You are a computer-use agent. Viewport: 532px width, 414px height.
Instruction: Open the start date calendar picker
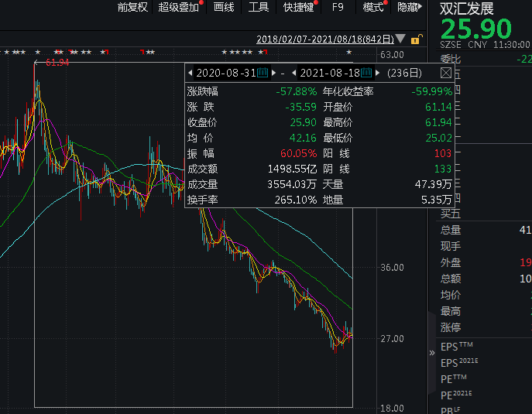262,73
